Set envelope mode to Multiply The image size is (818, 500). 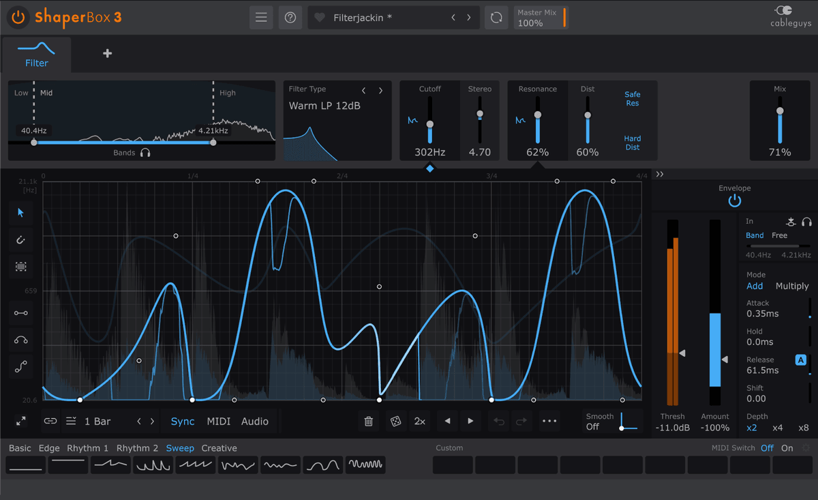[x=791, y=286]
